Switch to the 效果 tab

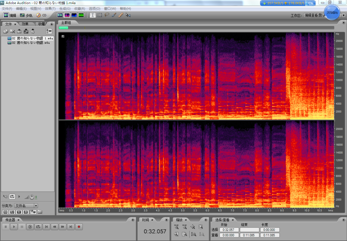pyautogui.click(x=25, y=24)
